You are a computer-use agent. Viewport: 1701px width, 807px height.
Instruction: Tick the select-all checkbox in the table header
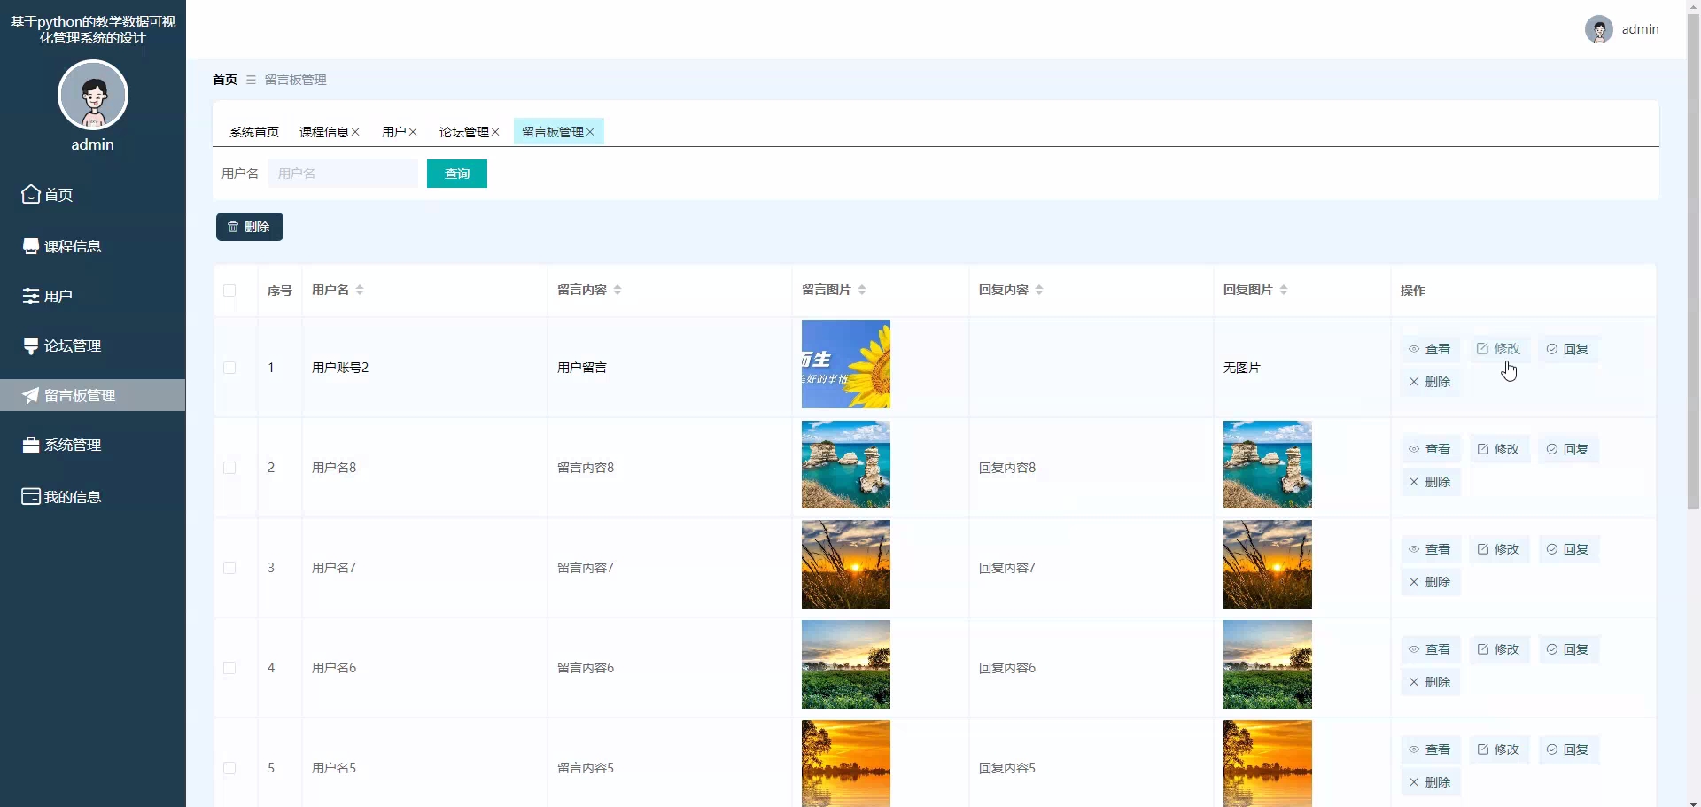[x=229, y=291]
